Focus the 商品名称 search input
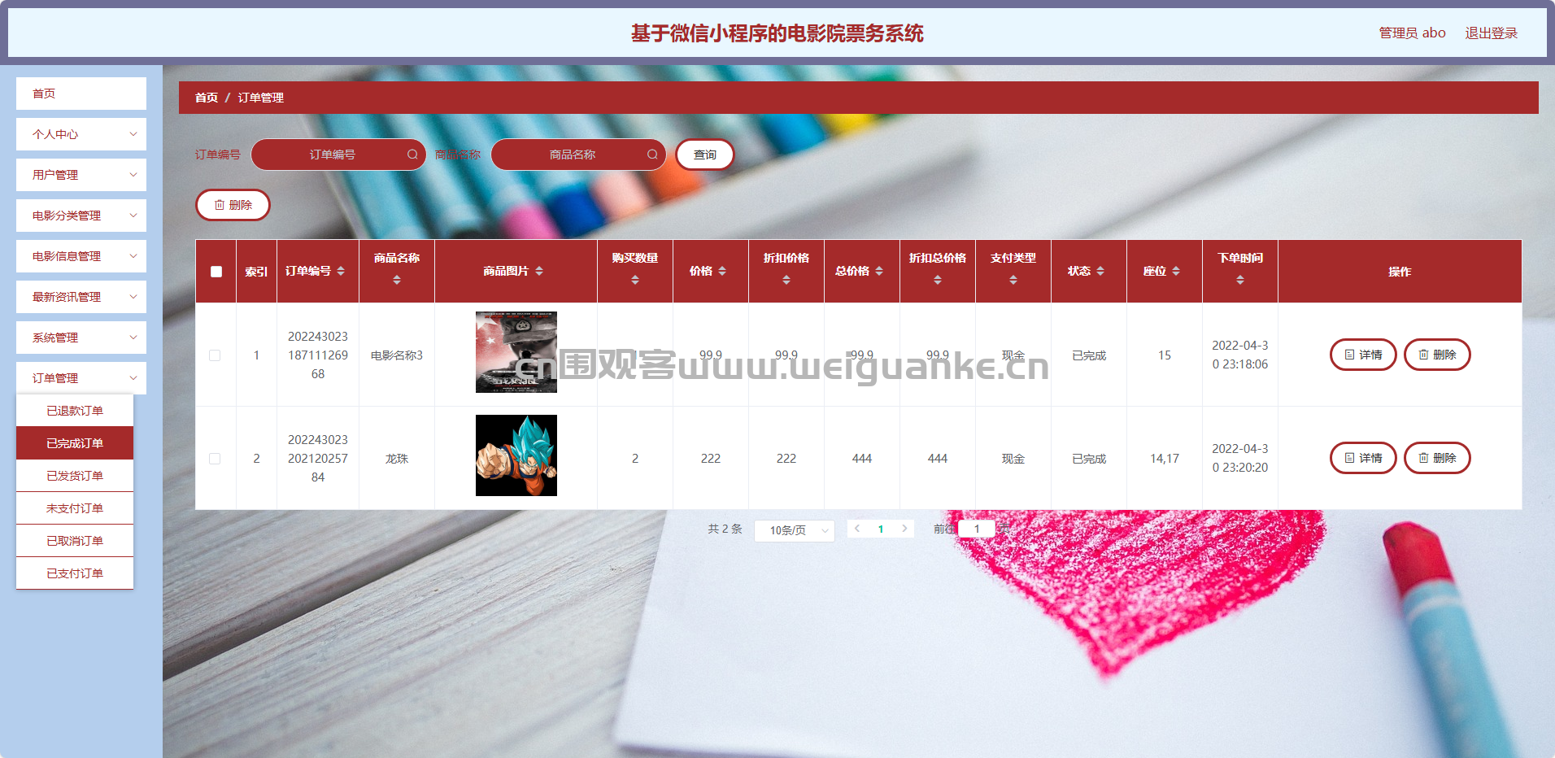This screenshot has width=1555, height=758. (x=578, y=155)
